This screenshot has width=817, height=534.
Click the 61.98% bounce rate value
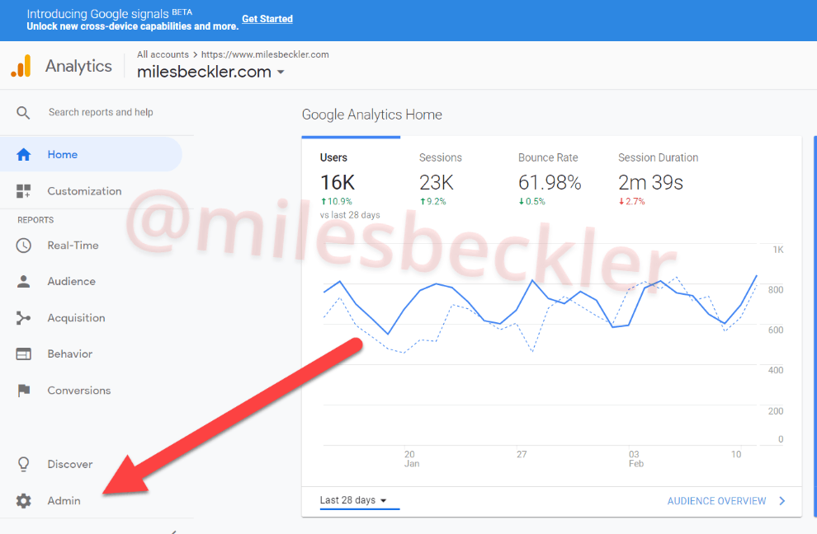550,183
